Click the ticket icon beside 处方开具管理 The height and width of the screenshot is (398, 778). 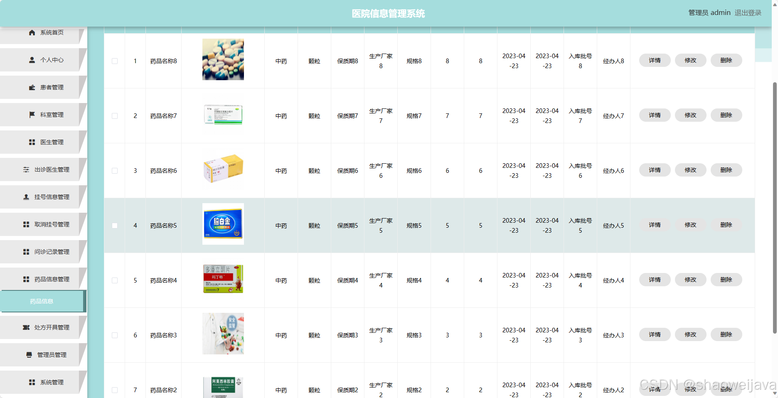click(x=26, y=327)
